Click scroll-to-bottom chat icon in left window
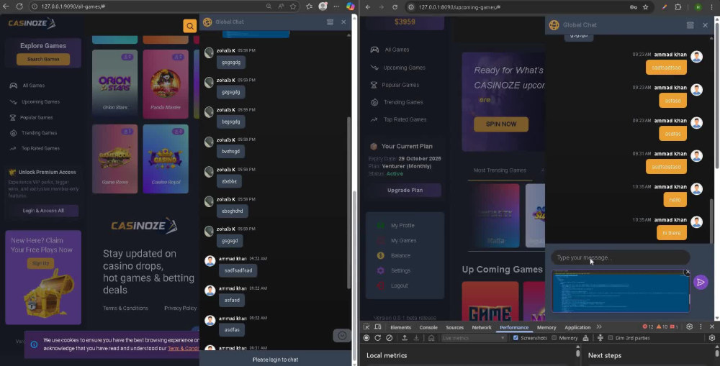The image size is (720, 366). click(x=342, y=336)
